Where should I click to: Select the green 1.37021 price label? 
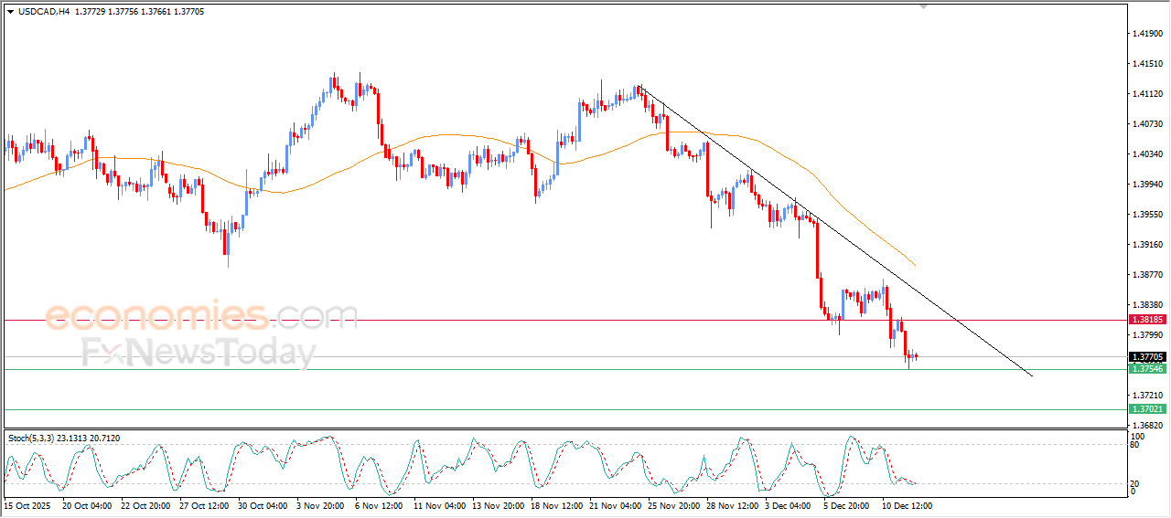click(1146, 410)
